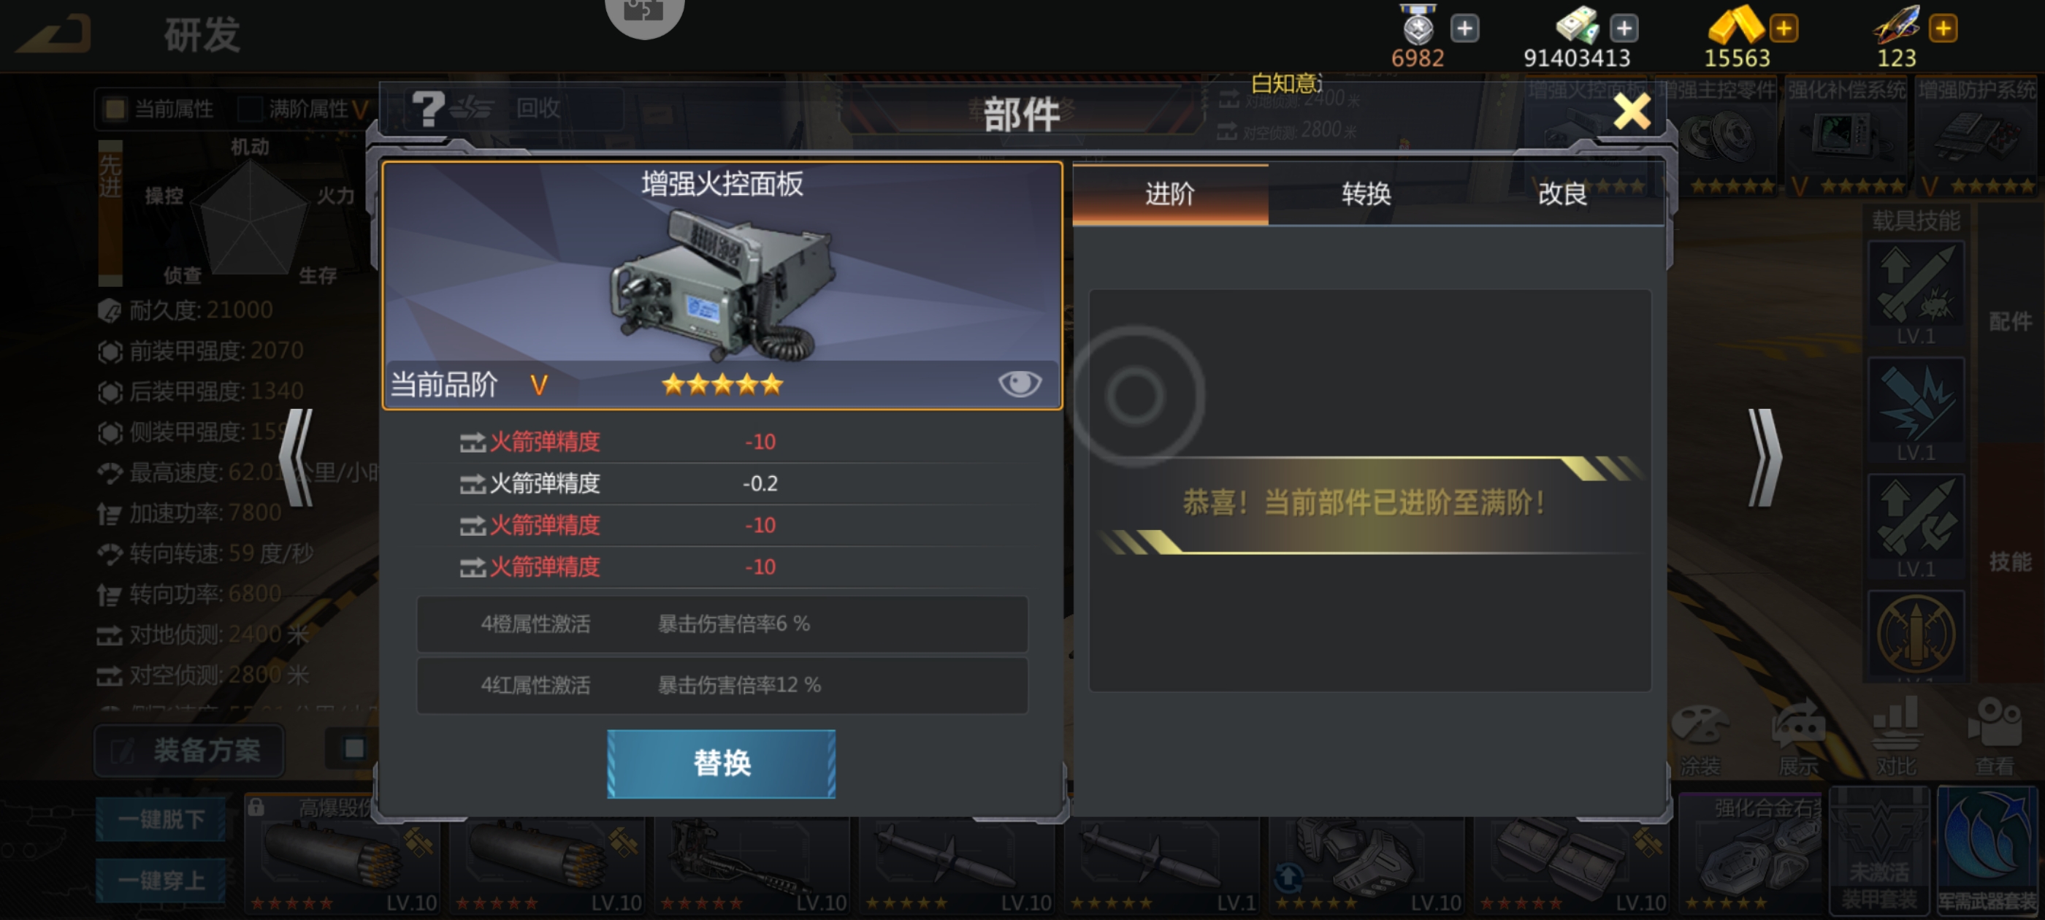Screen dimensions: 2045x920
Task: Switch to the 转换 tab
Action: [1366, 194]
